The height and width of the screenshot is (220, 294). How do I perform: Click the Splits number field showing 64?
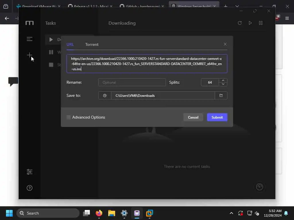coord(210,82)
